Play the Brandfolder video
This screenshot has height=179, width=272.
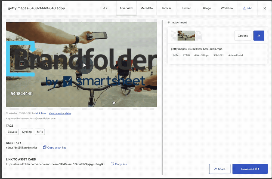(85, 65)
